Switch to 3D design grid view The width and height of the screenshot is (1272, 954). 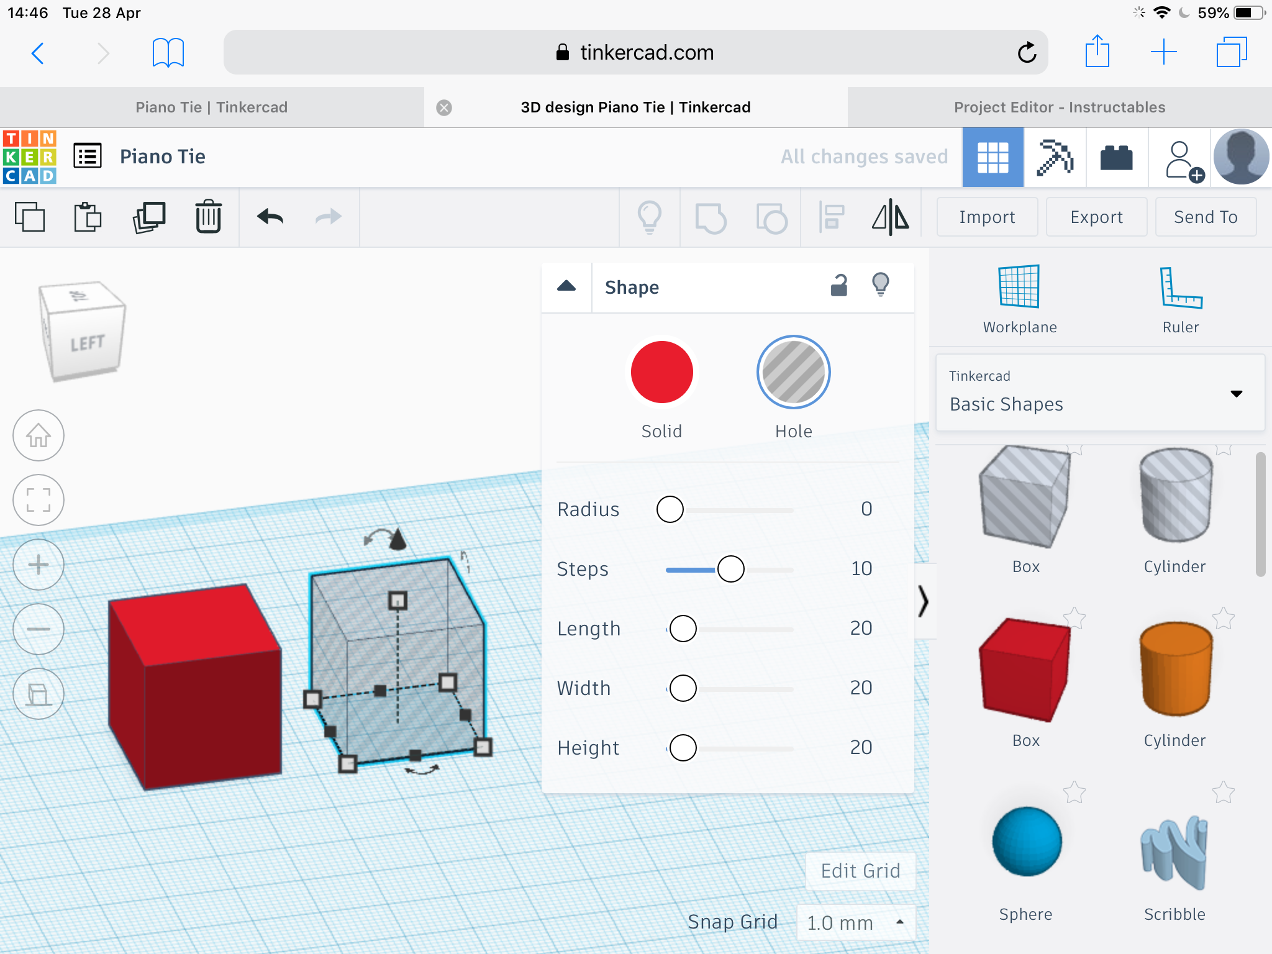pyautogui.click(x=993, y=157)
